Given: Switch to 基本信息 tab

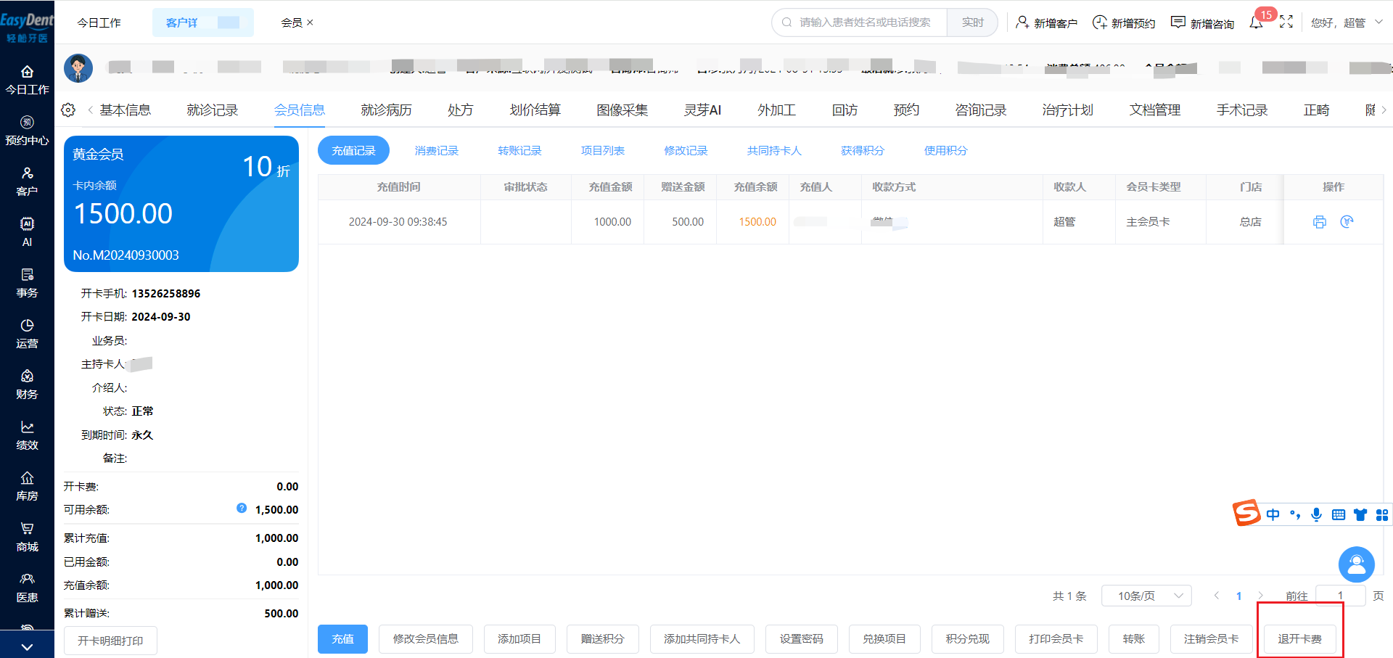Looking at the screenshot, I should tap(125, 110).
